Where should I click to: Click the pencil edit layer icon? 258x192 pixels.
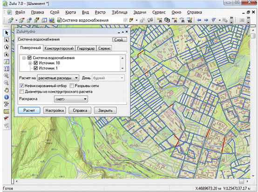[131, 20]
